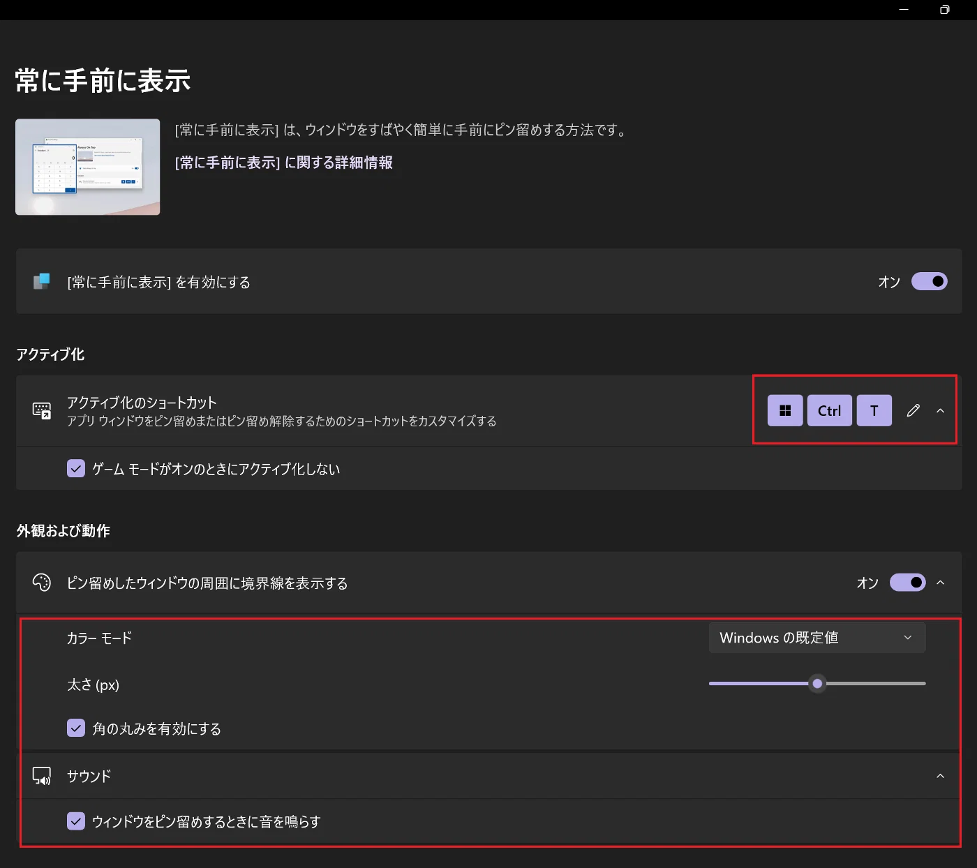Screen dimensions: 977x868
Task: Click the Always On Top icon beside 有効にする
Action: coord(40,281)
